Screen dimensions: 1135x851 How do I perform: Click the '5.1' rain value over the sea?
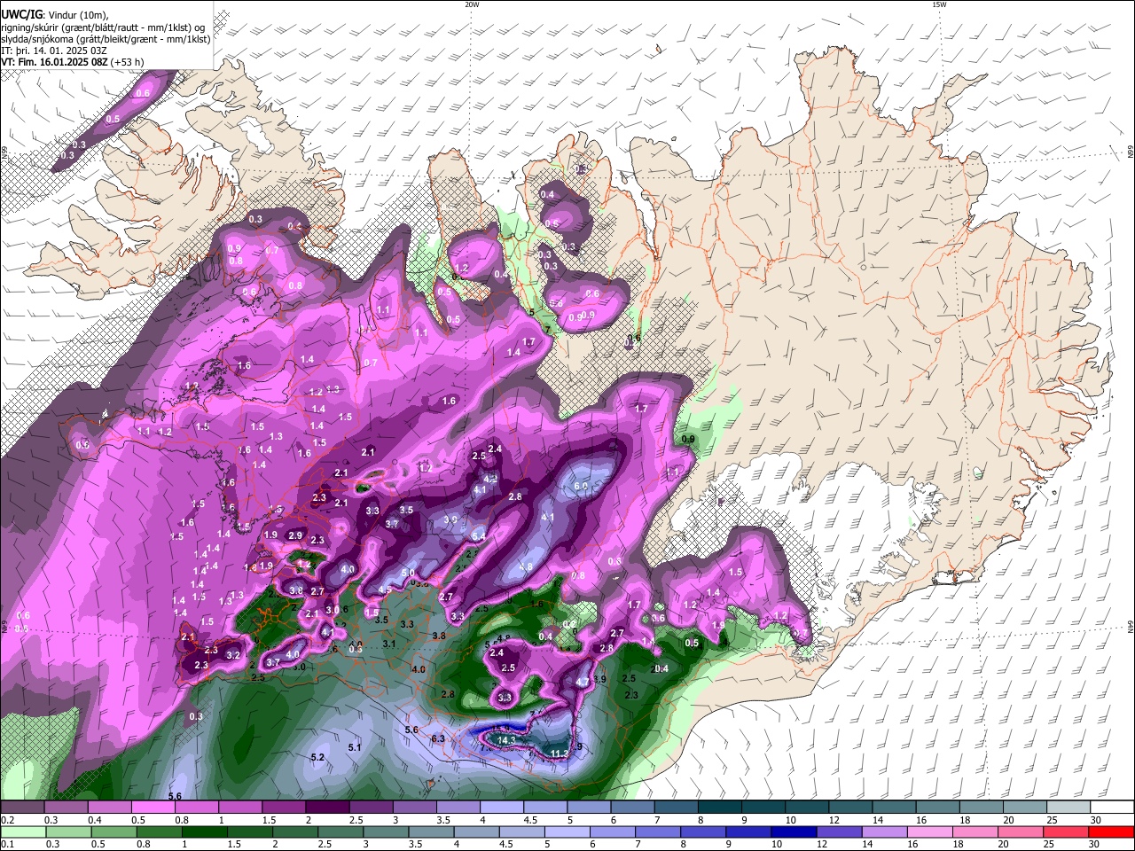pyautogui.click(x=355, y=747)
